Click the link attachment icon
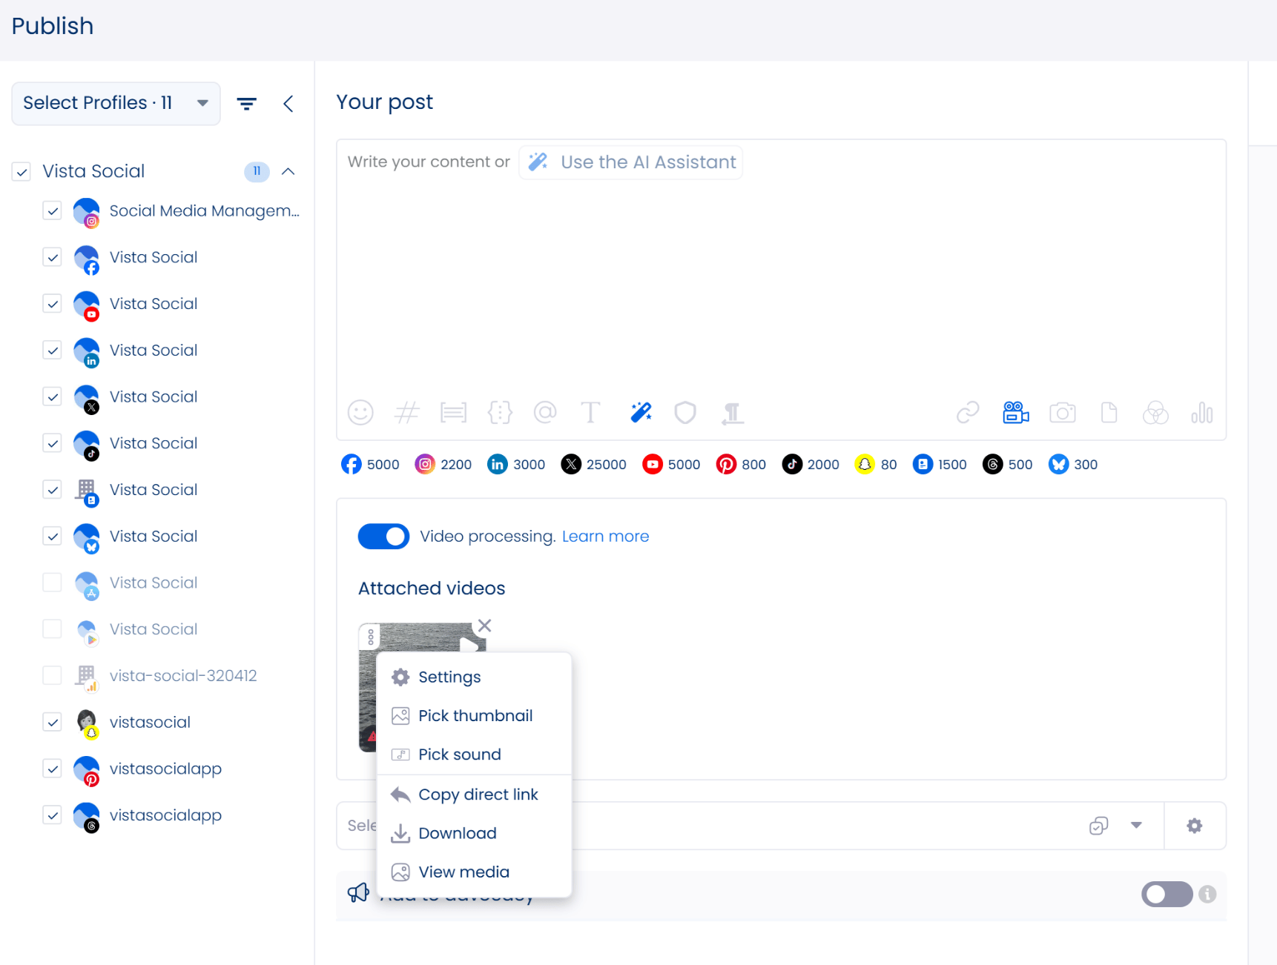This screenshot has width=1277, height=965. [x=968, y=412]
